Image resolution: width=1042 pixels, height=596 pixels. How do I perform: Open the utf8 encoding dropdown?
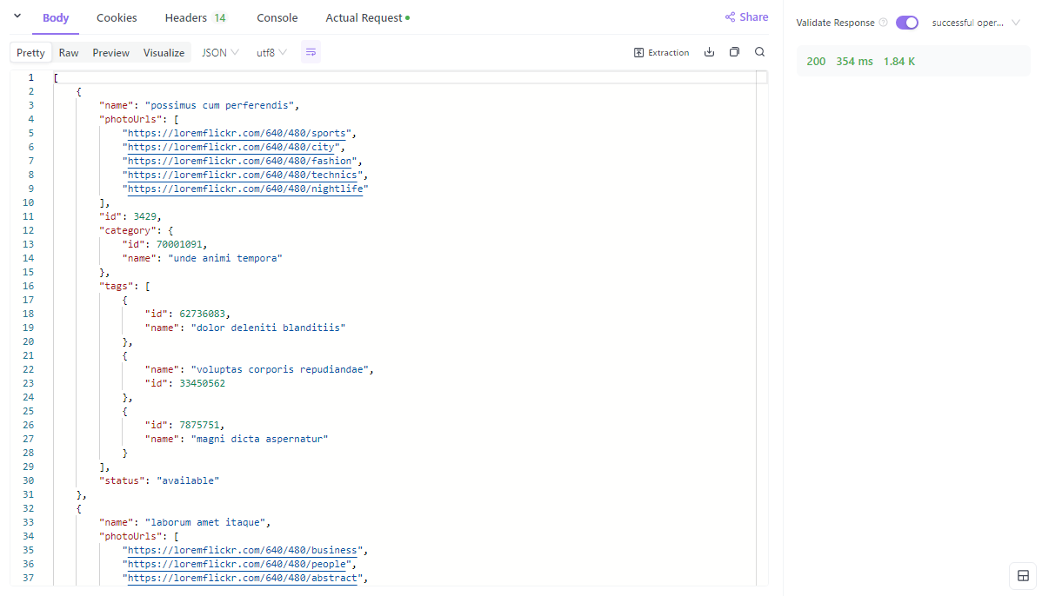coord(270,52)
